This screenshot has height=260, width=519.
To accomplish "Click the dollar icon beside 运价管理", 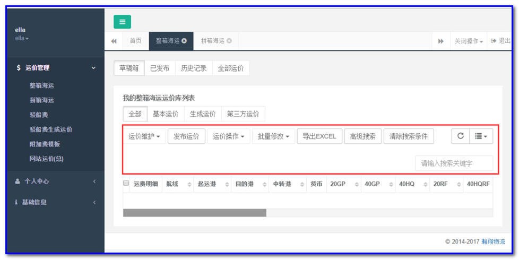I will coord(19,68).
